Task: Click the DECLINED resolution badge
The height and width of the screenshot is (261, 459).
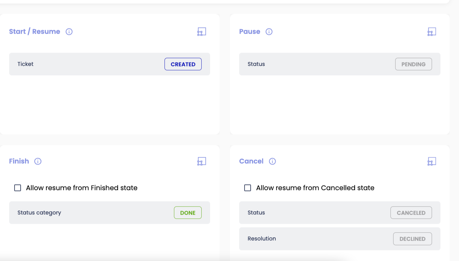Action: [x=412, y=239]
